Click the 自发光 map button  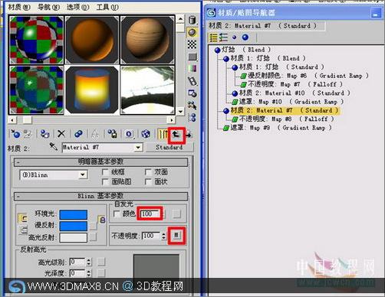176,214
